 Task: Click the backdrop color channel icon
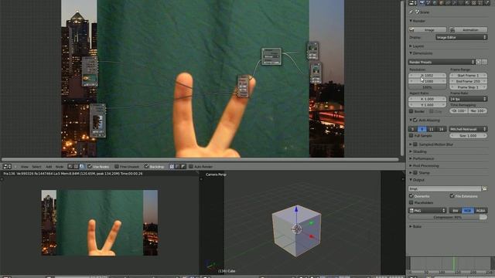point(177,167)
